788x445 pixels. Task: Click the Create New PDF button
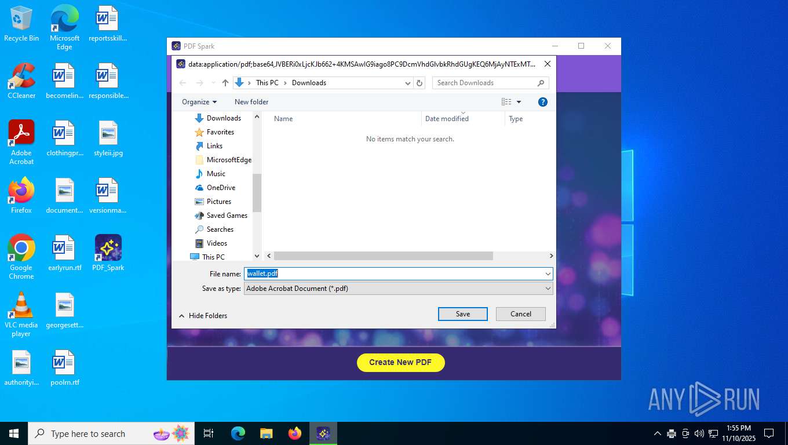point(400,362)
